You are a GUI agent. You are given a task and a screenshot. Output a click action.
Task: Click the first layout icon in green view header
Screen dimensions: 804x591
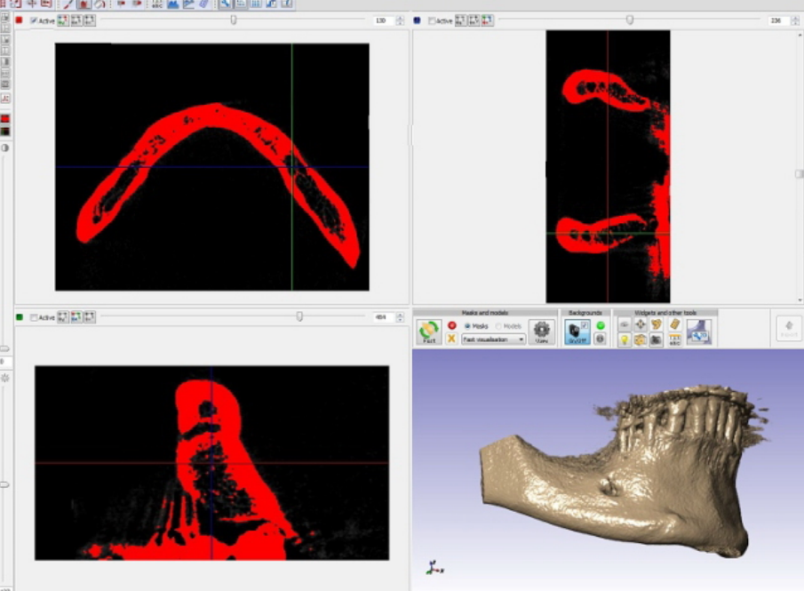click(63, 317)
